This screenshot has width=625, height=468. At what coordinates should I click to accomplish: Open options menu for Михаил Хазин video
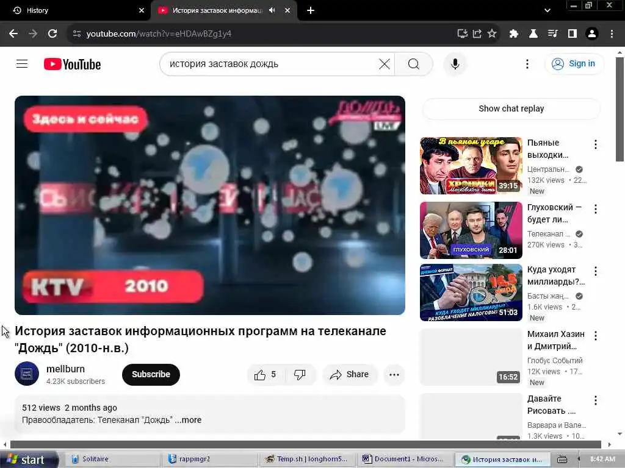point(596,336)
